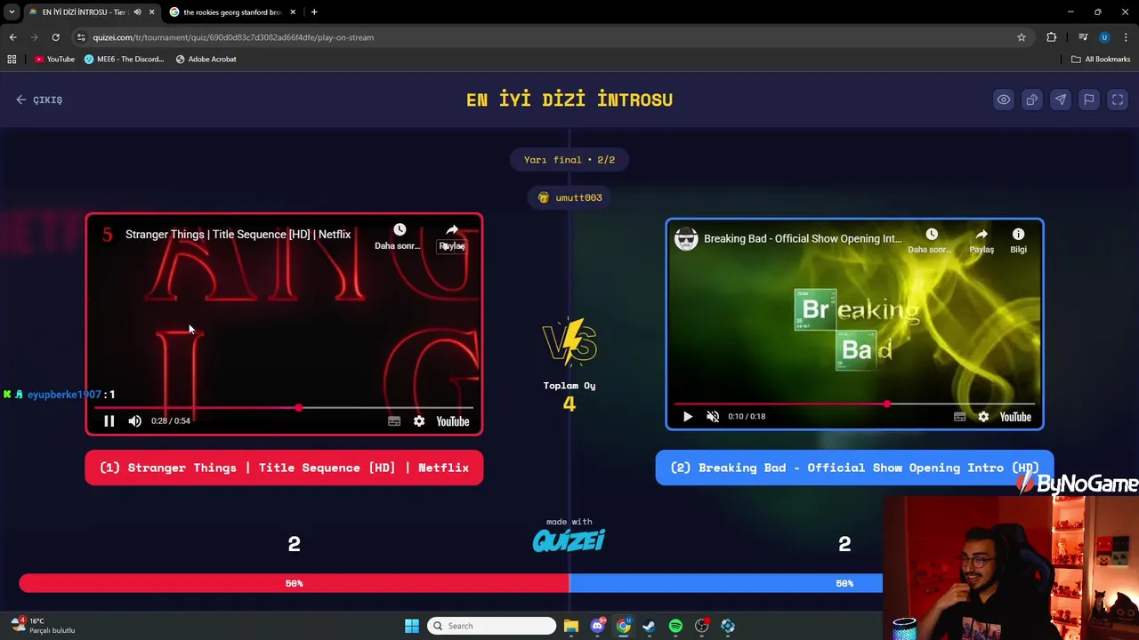1139x640 pixels.
Task: Mute tab audio speaker icon
Action: coord(137,12)
